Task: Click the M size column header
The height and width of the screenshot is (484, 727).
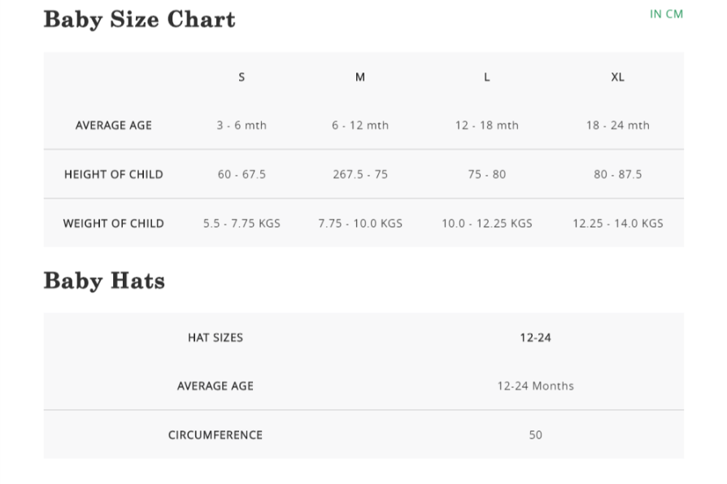Action: (360, 76)
